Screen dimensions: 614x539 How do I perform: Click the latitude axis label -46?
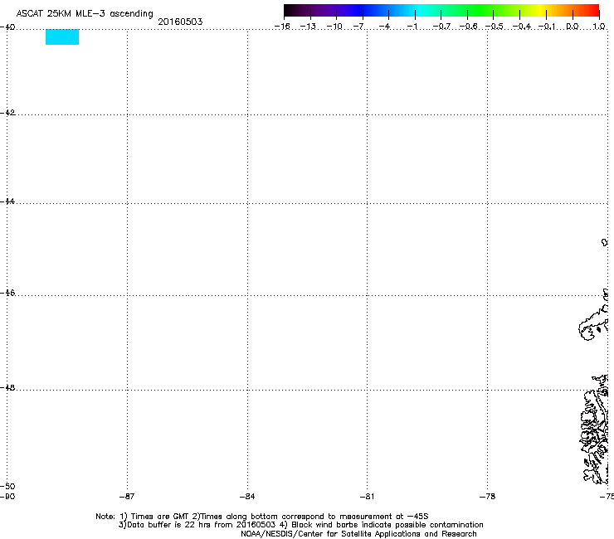point(7,293)
